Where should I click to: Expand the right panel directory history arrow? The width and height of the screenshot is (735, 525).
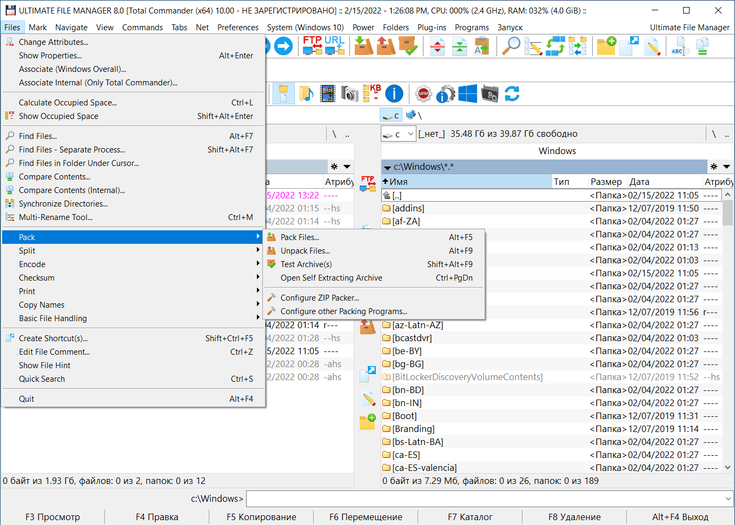coord(726,167)
